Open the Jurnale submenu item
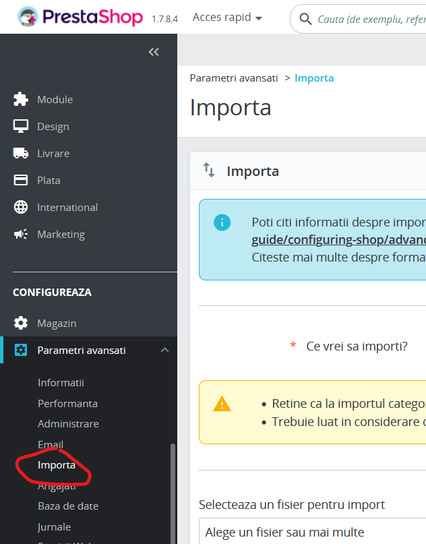Viewport: 426px width, 544px height. [x=55, y=526]
